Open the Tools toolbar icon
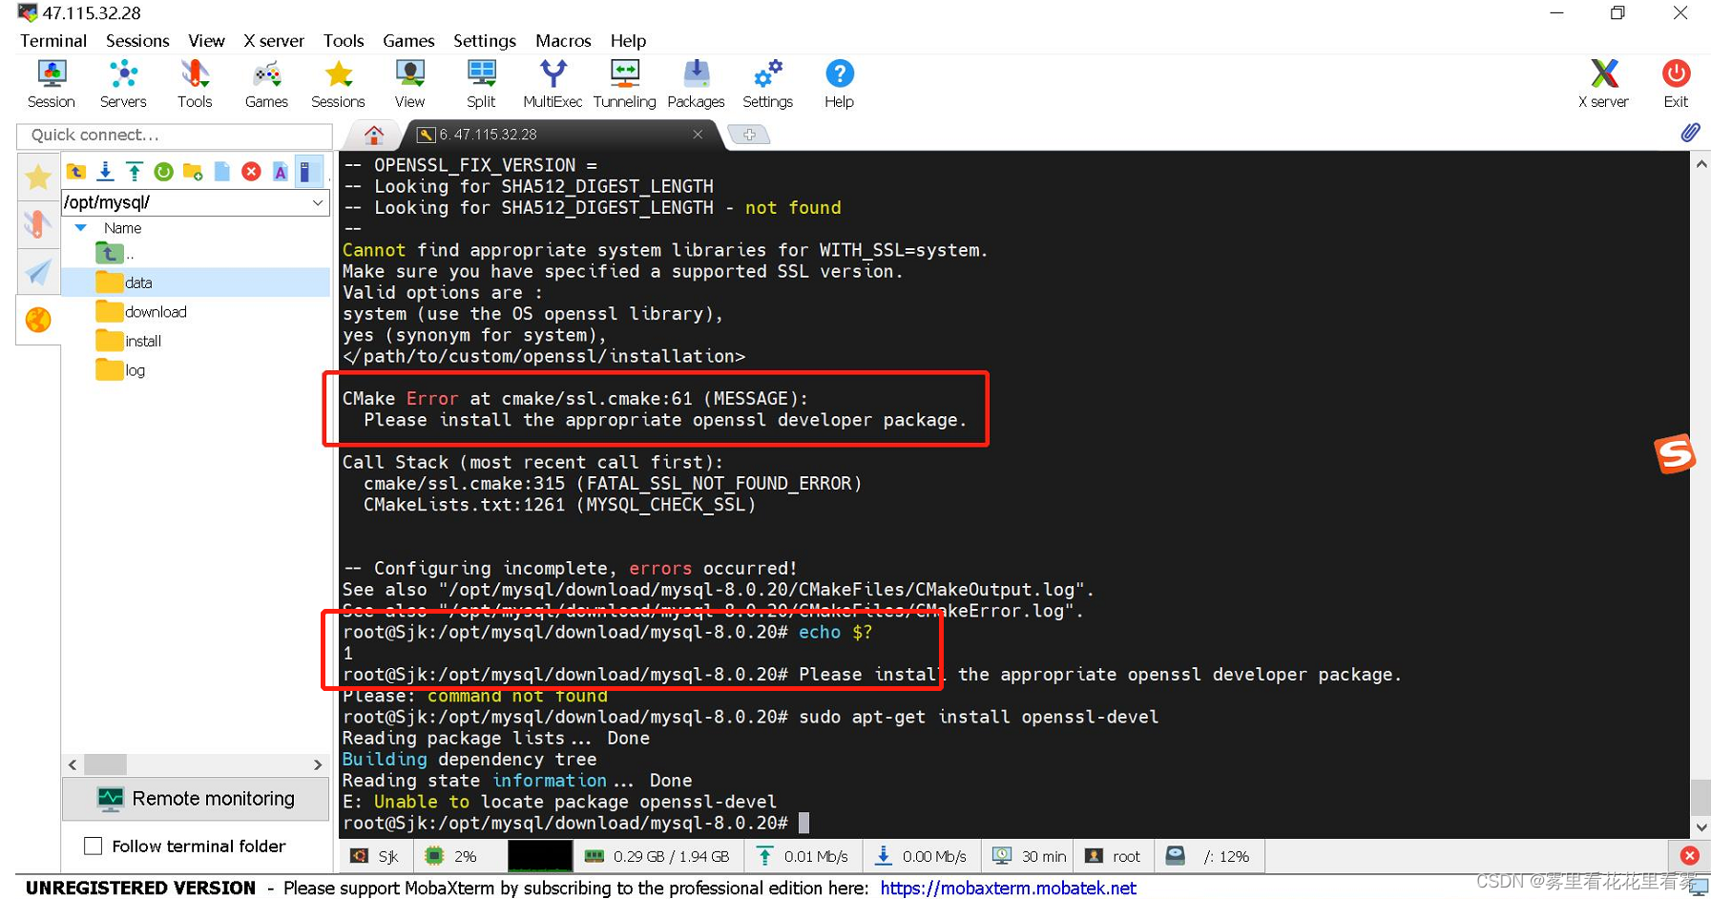This screenshot has height=899, width=1711. (195, 84)
